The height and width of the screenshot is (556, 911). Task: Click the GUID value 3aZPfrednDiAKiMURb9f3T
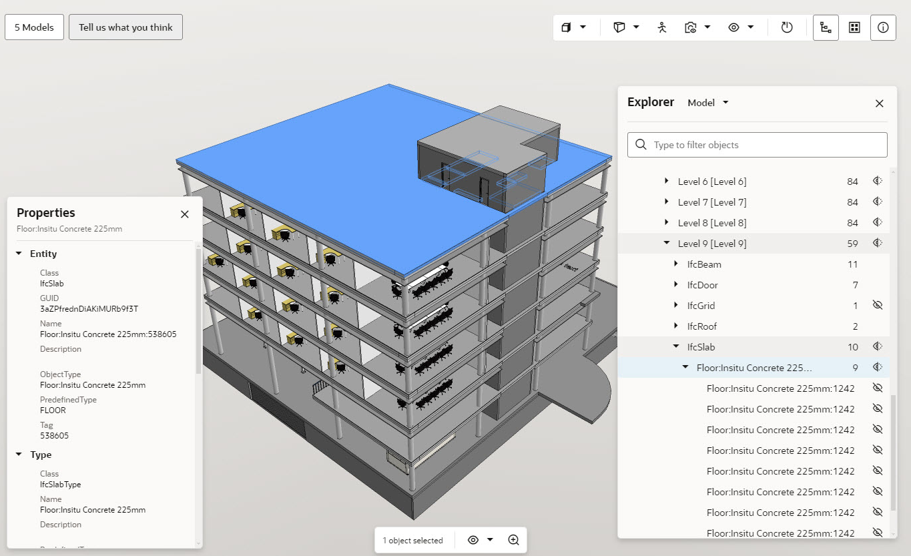click(x=89, y=309)
